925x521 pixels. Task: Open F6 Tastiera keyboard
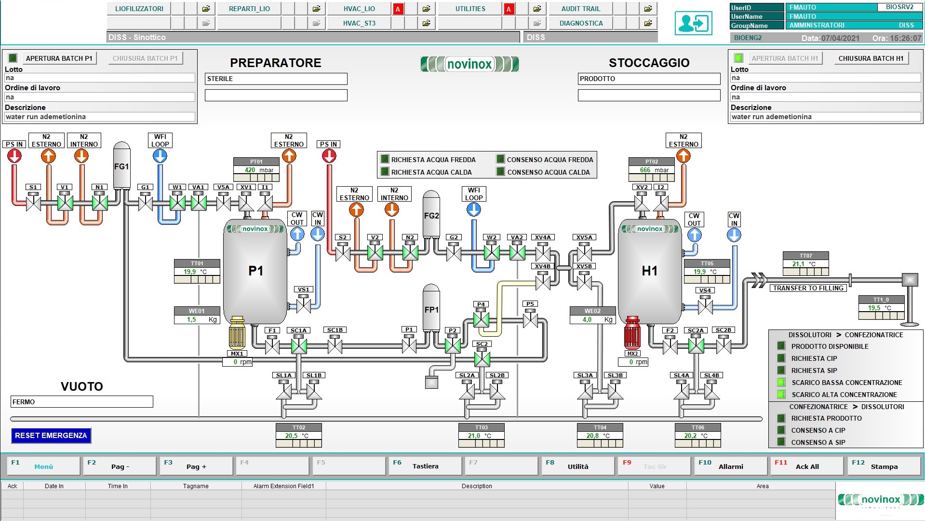point(425,466)
